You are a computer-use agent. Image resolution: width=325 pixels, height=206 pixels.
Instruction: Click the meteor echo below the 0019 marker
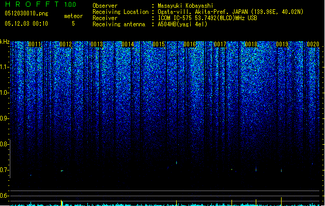281,170
